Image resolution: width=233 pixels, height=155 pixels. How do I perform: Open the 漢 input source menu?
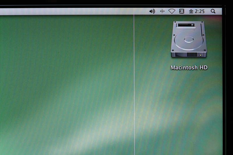coord(181,11)
